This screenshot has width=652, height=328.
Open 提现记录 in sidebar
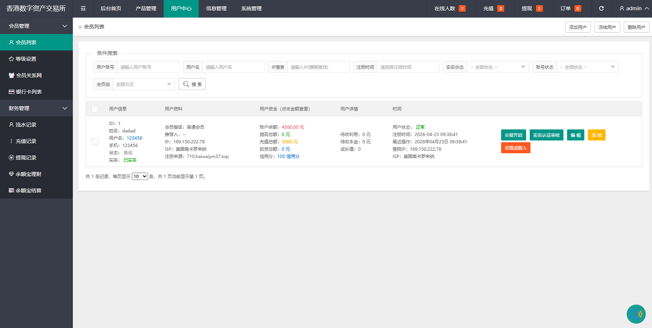click(x=26, y=158)
